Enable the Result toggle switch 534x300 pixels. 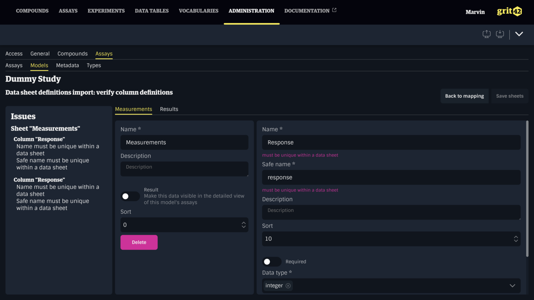point(130,196)
